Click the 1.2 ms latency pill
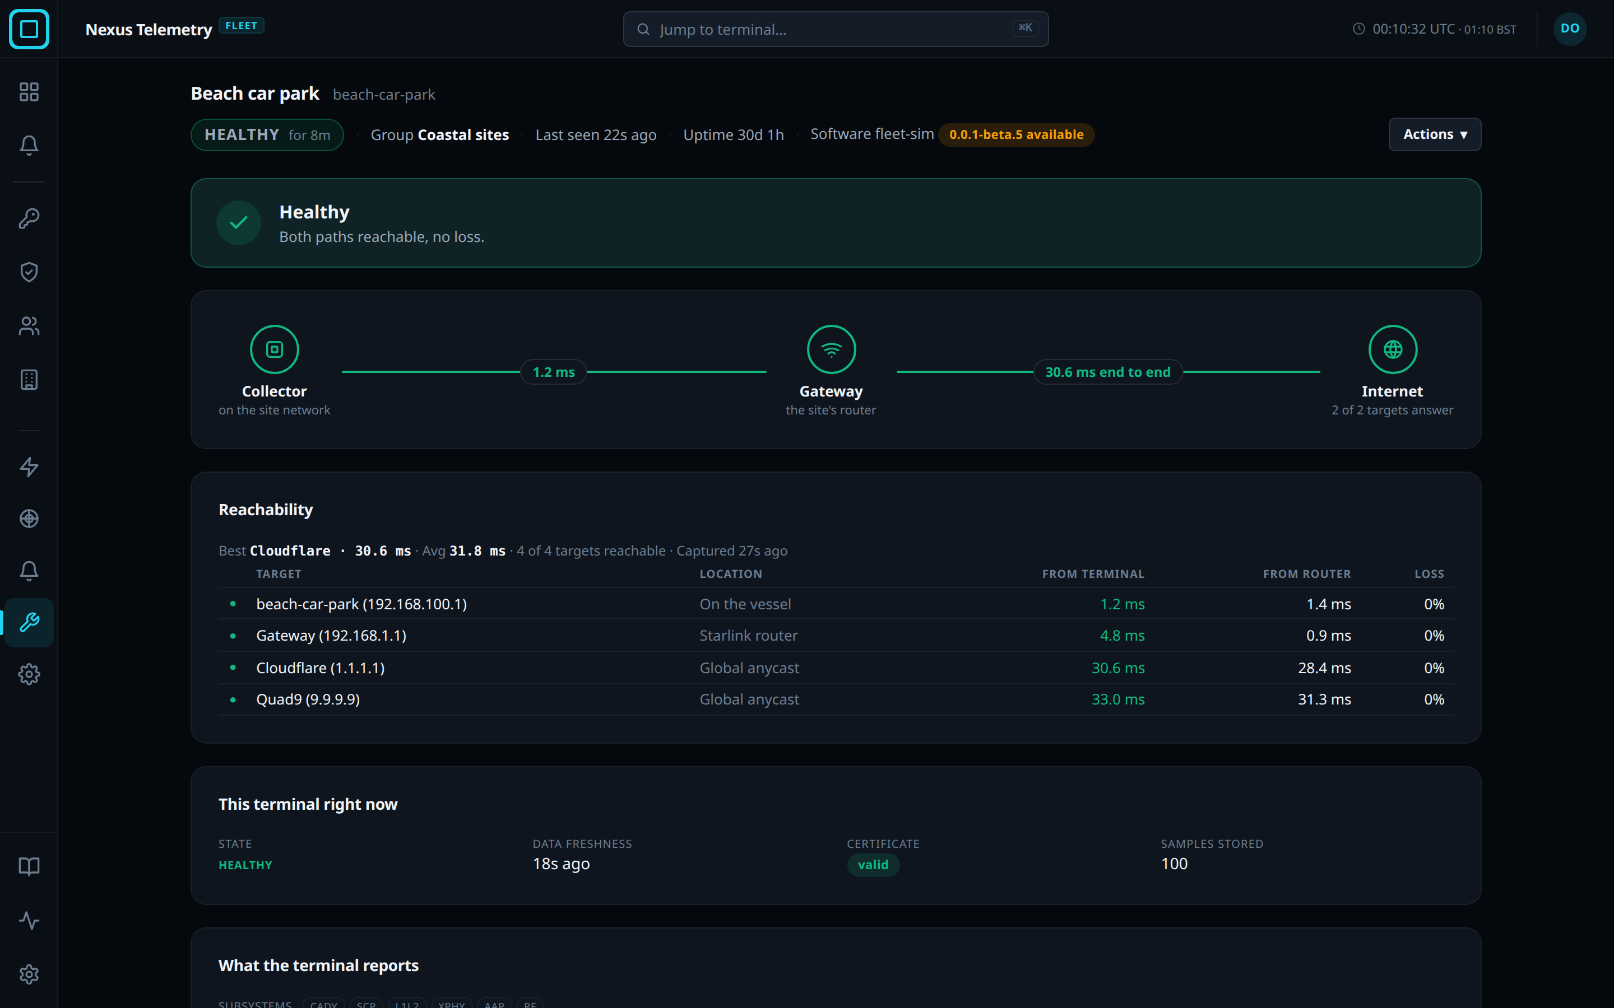 pos(554,372)
